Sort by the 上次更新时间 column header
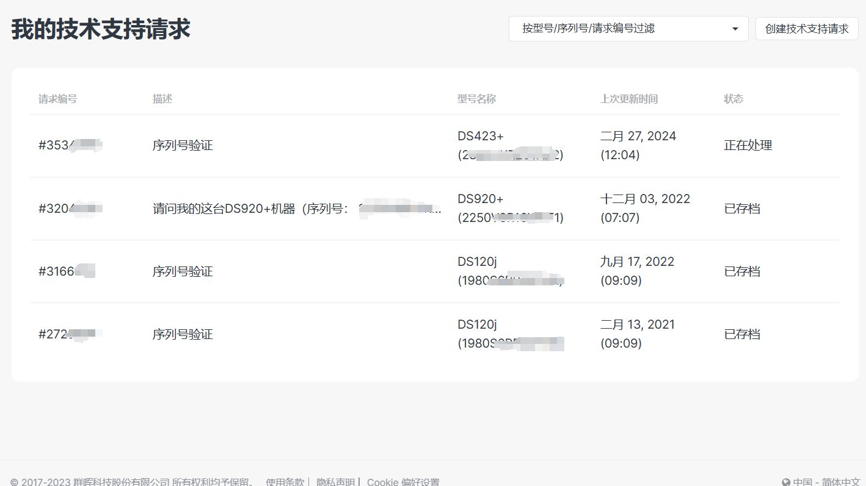 [628, 99]
